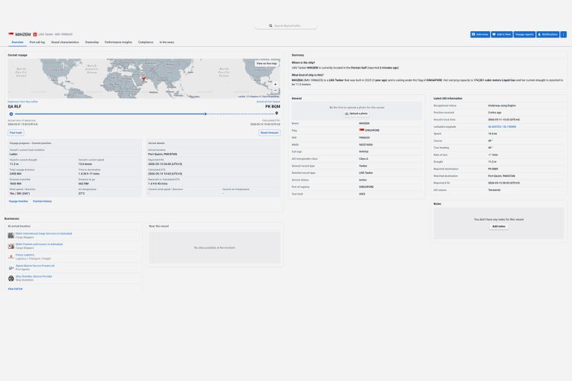Viewport: 572px width, 381px height.
Task: Switch to the Port call log tab
Action: click(37, 42)
